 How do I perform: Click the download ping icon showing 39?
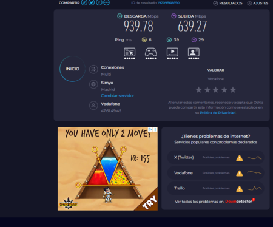[x=169, y=40]
